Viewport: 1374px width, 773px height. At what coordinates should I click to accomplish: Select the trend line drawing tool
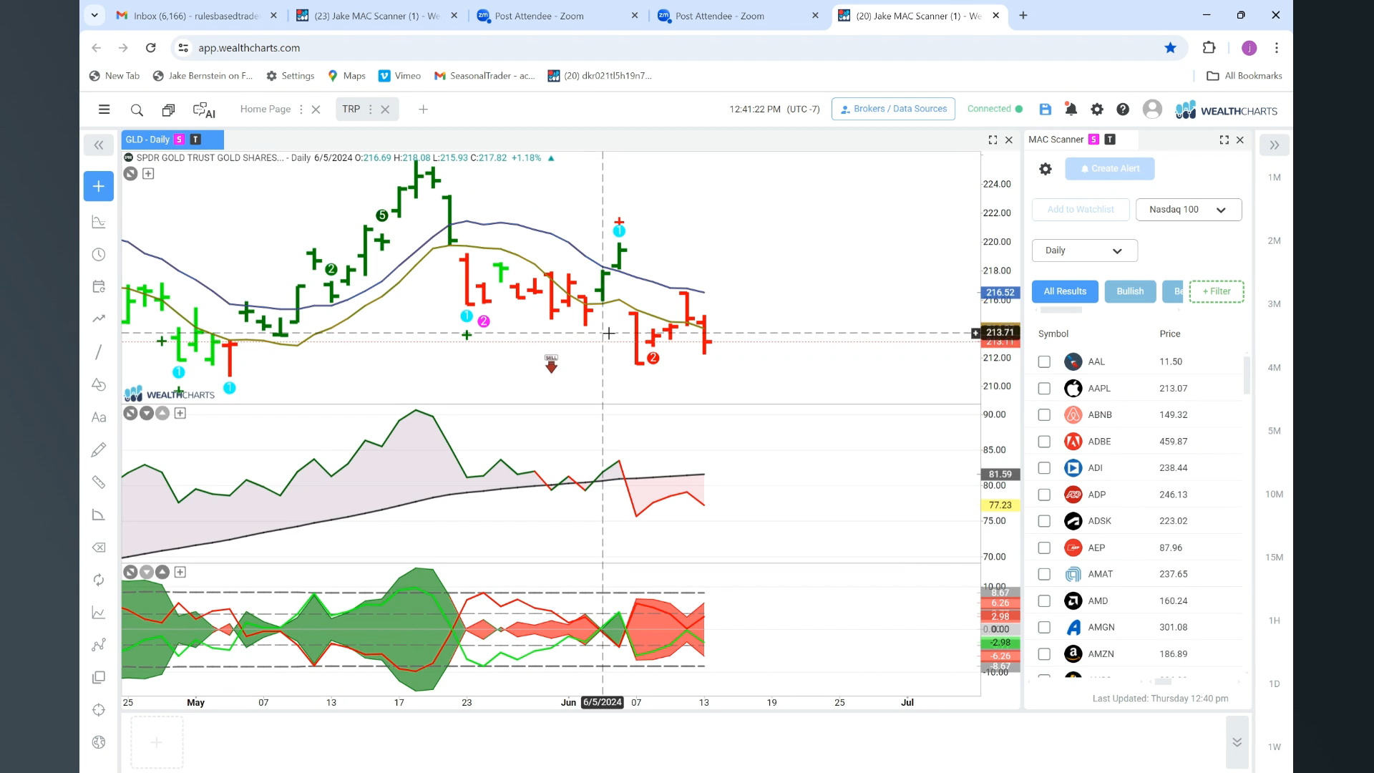pos(99,352)
